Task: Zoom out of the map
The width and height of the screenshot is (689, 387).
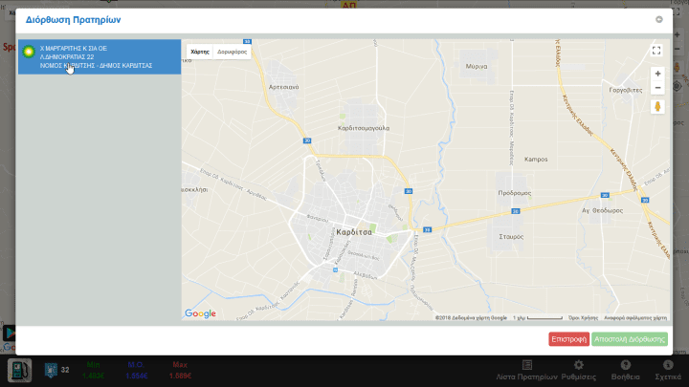Action: [x=657, y=88]
